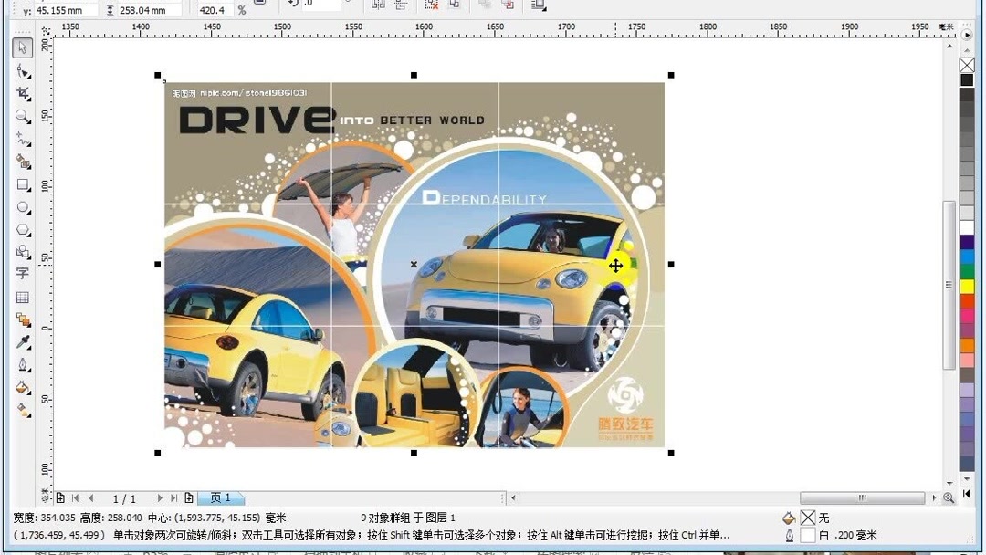Toggle mirror vertically on the property bar
This screenshot has height=555, width=986.
click(x=400, y=5)
